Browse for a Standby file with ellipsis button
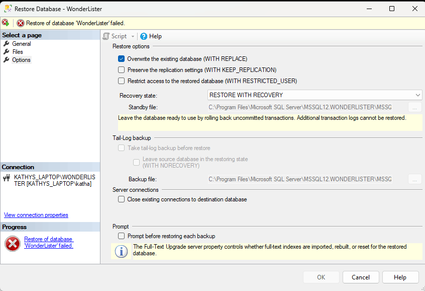Screen dimensions: 425x291 [x=414, y=107]
